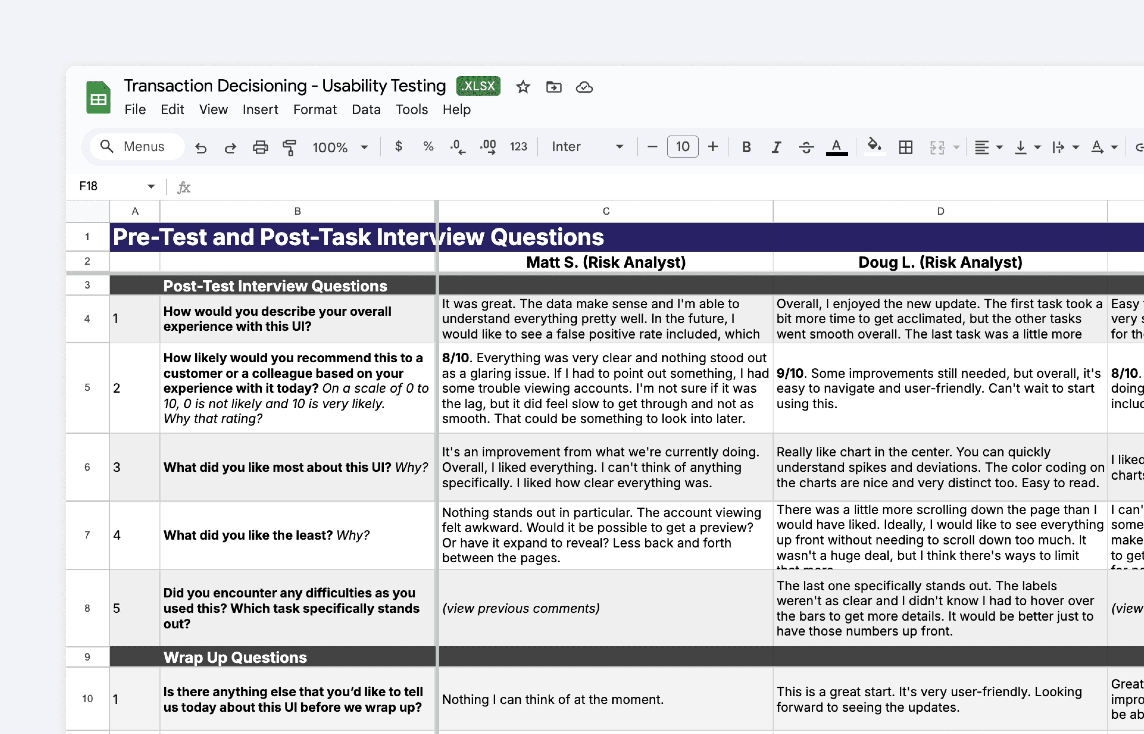Select the cell 'What did you like the least?'
The width and height of the screenshot is (1144, 734).
[298, 535]
